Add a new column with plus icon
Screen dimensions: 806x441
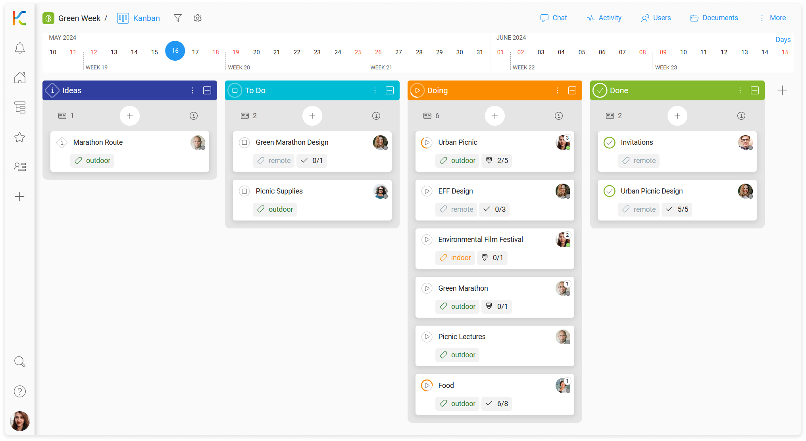(x=782, y=90)
